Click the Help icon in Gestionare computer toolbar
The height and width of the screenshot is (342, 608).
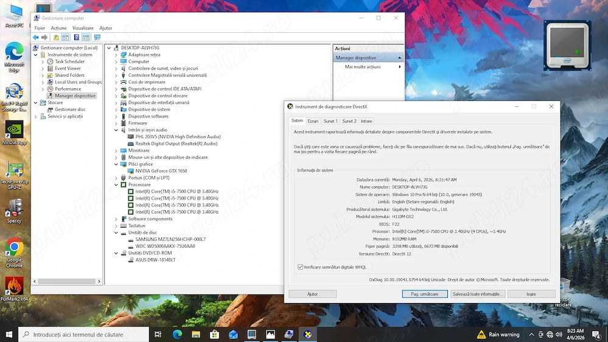(x=77, y=37)
